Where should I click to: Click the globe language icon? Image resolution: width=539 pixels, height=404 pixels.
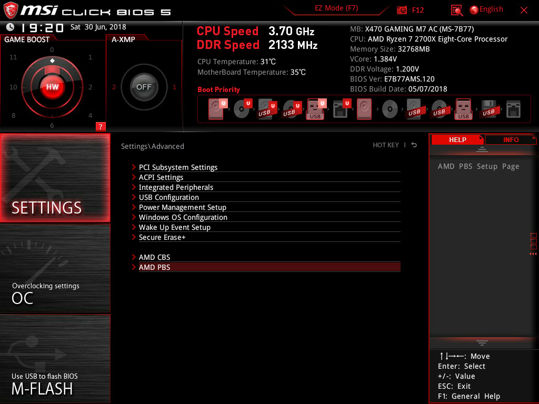474,10
